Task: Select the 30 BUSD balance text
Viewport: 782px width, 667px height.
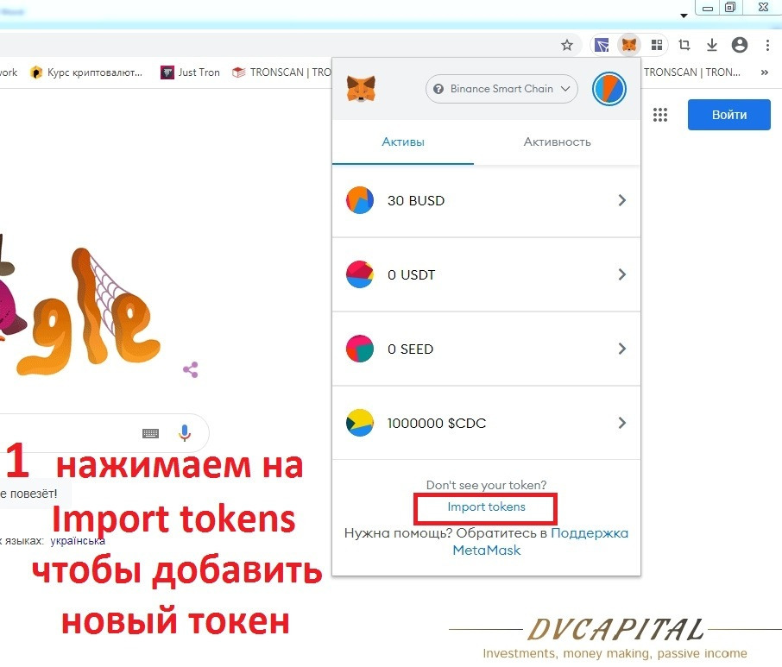Action: point(416,200)
